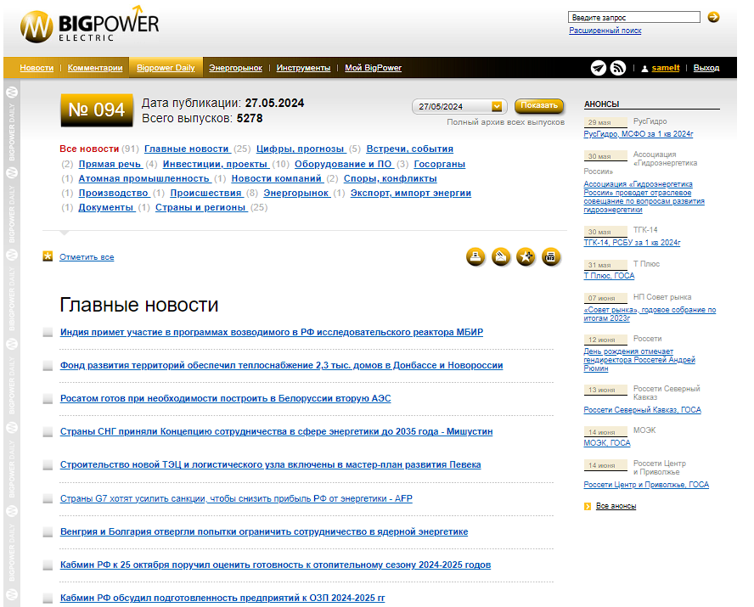Open the Все анонсы link
This screenshot has width=754, height=607.
point(616,506)
